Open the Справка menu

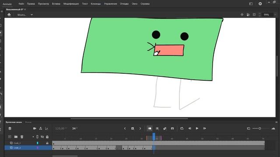coord(145,4)
